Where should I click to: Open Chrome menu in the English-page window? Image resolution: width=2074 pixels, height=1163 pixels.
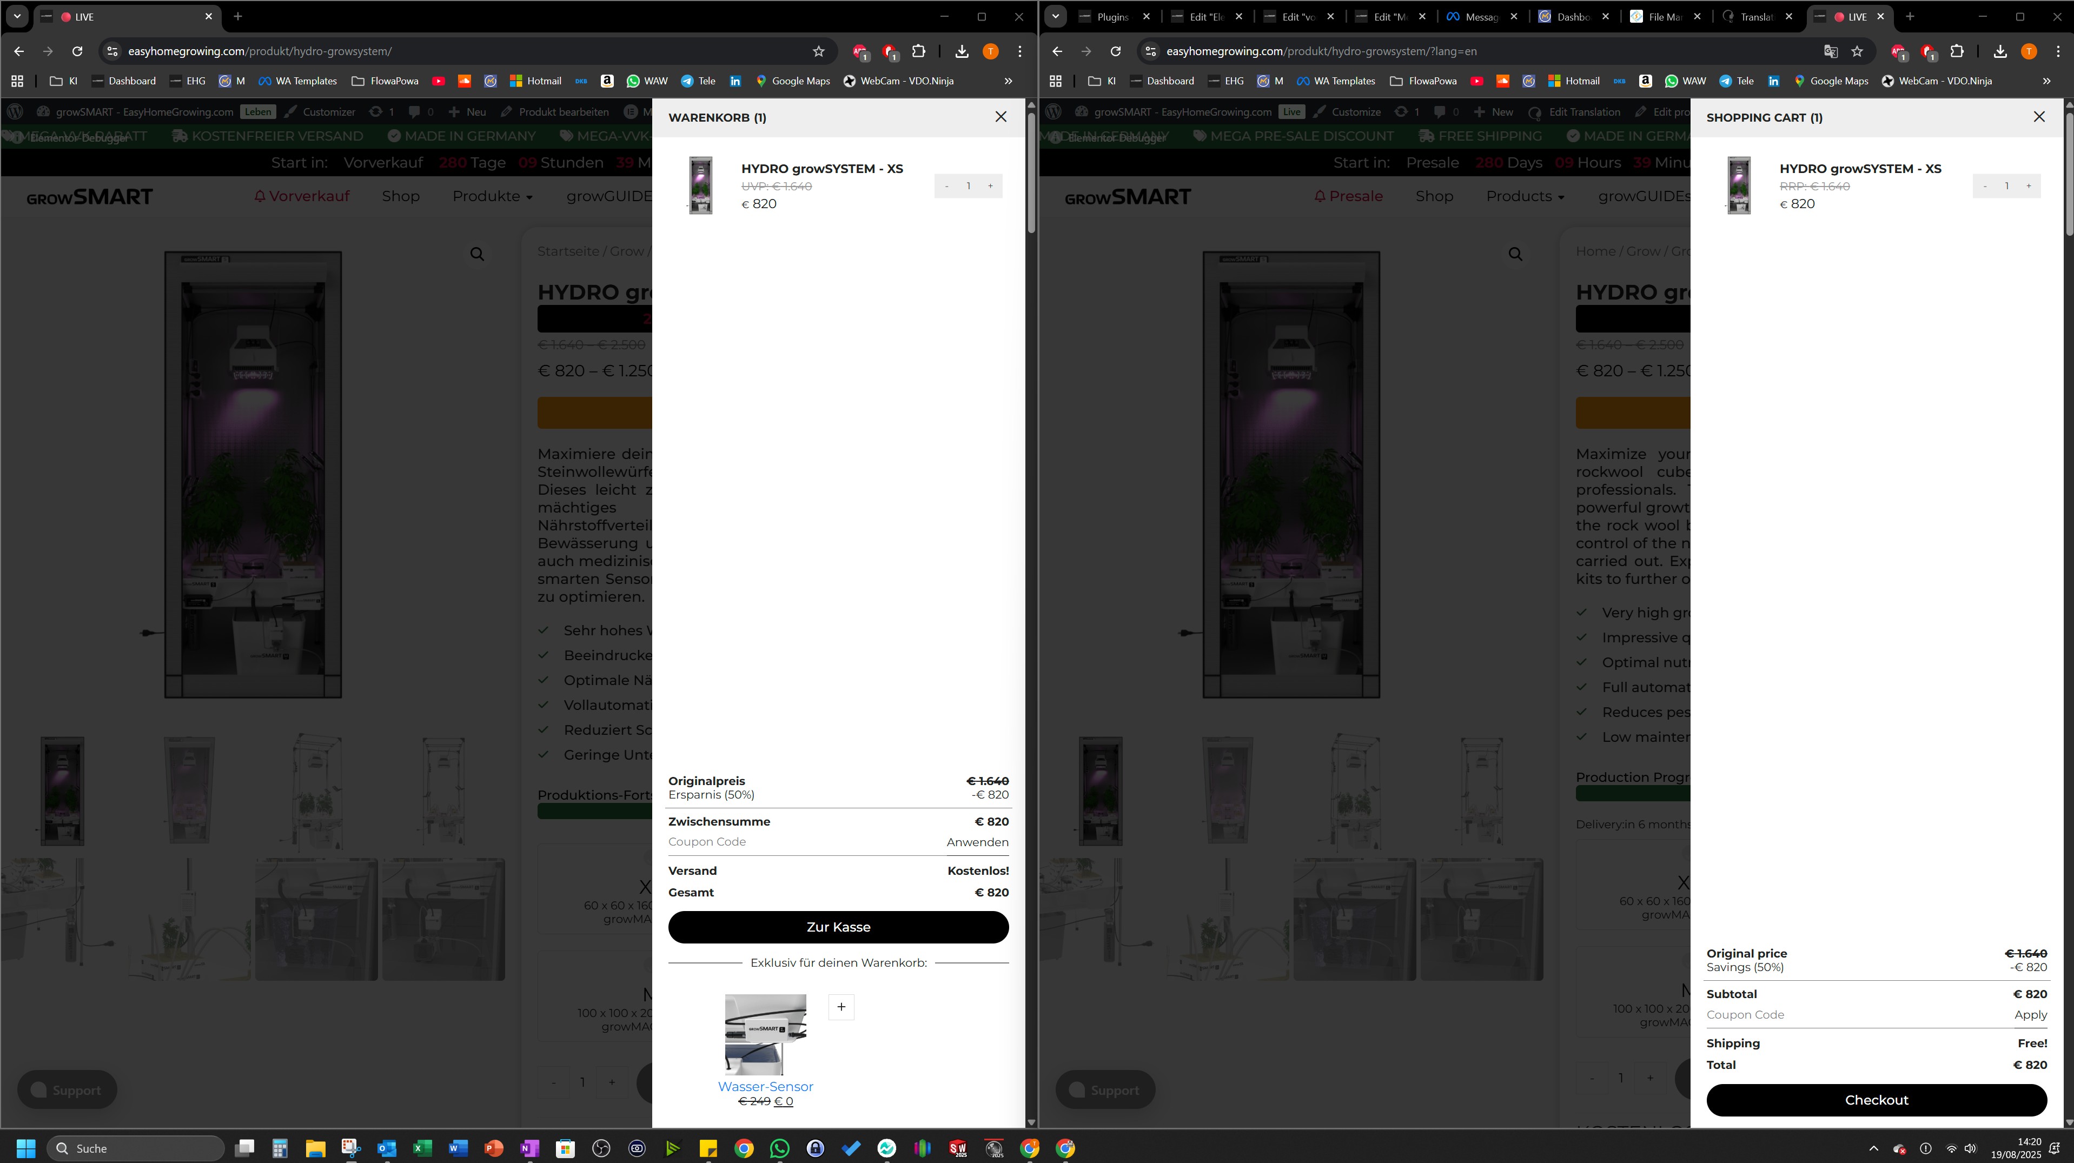tap(2059, 51)
